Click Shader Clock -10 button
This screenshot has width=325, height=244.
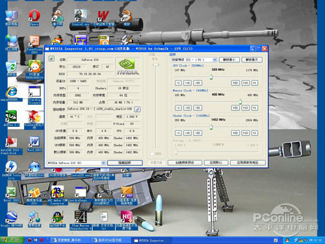(187, 133)
